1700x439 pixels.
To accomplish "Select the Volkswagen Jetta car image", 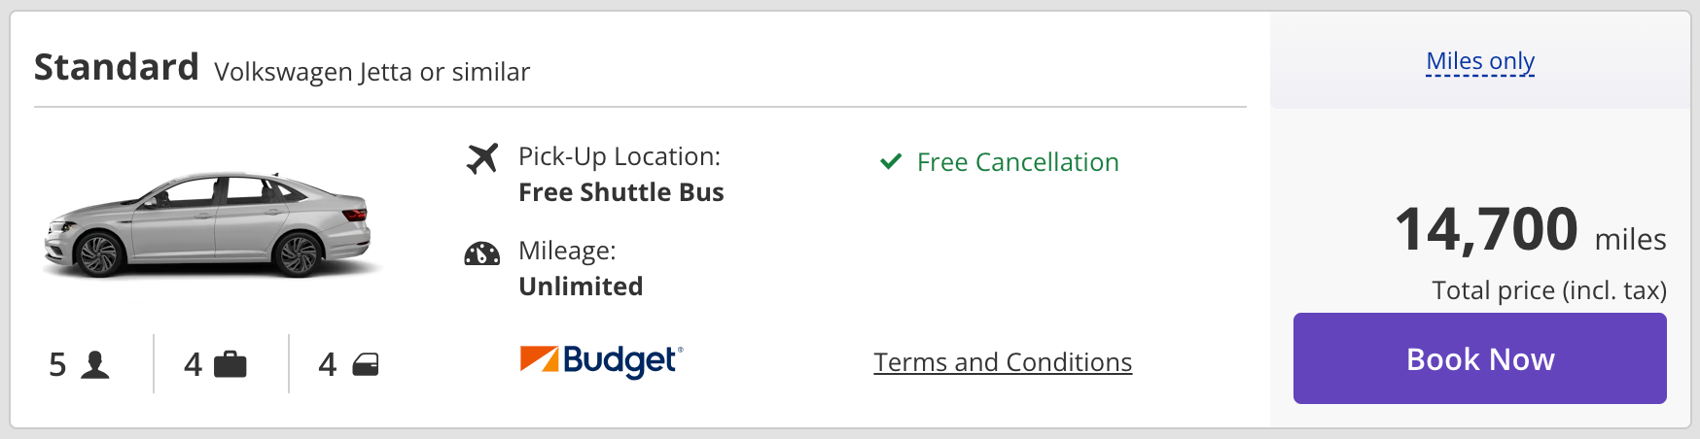I will [x=208, y=225].
